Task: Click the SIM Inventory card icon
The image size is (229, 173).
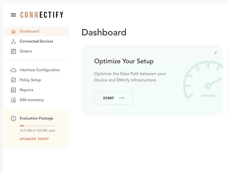Action: point(13,100)
